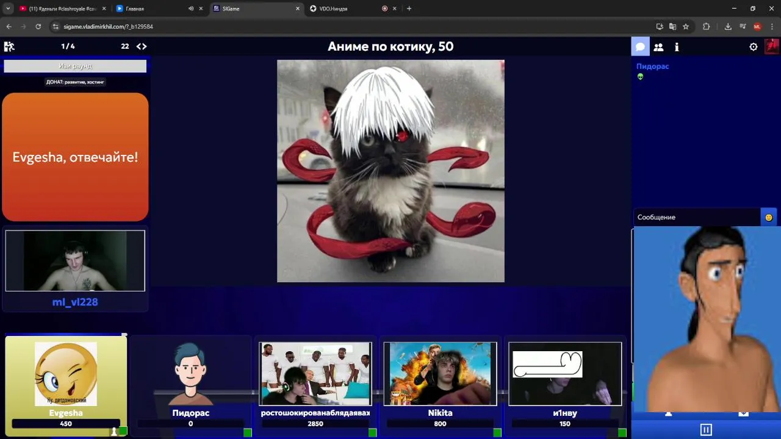The height and width of the screenshot is (439, 781).
Task: Click Пидорас's score of 0
Action: [x=190, y=424]
